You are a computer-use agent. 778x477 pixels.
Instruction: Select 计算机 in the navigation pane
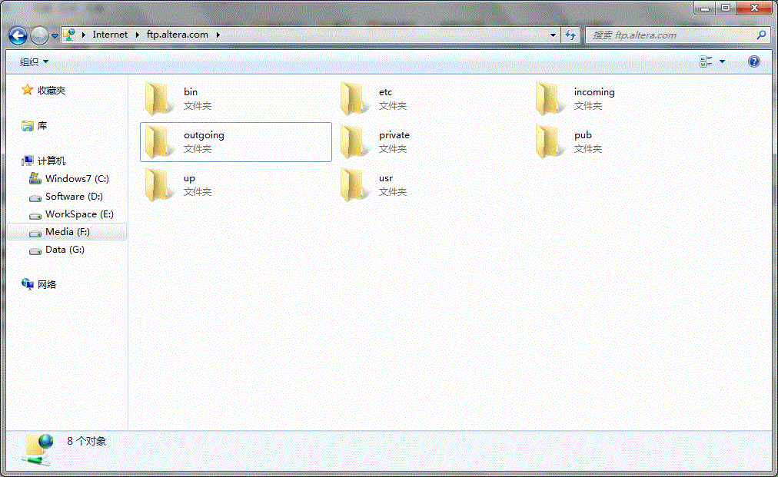(52, 161)
